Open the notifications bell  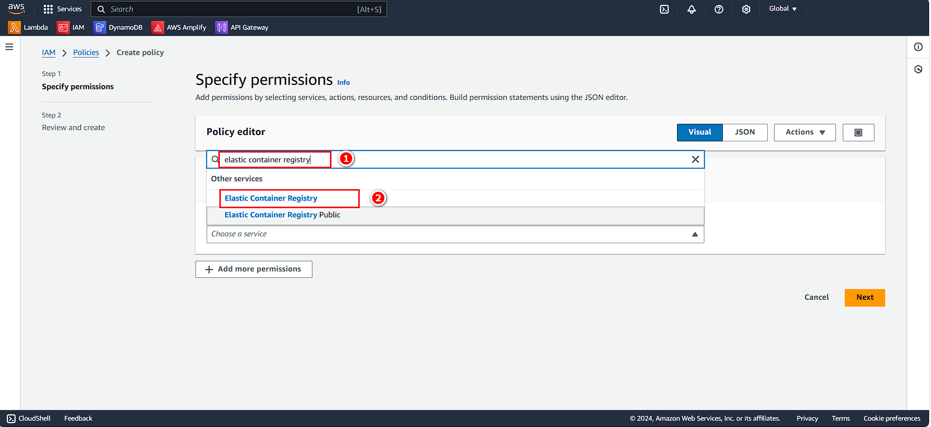(x=692, y=9)
